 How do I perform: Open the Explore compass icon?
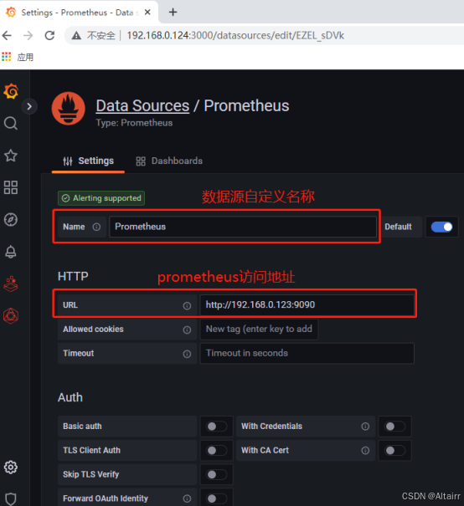(11, 219)
